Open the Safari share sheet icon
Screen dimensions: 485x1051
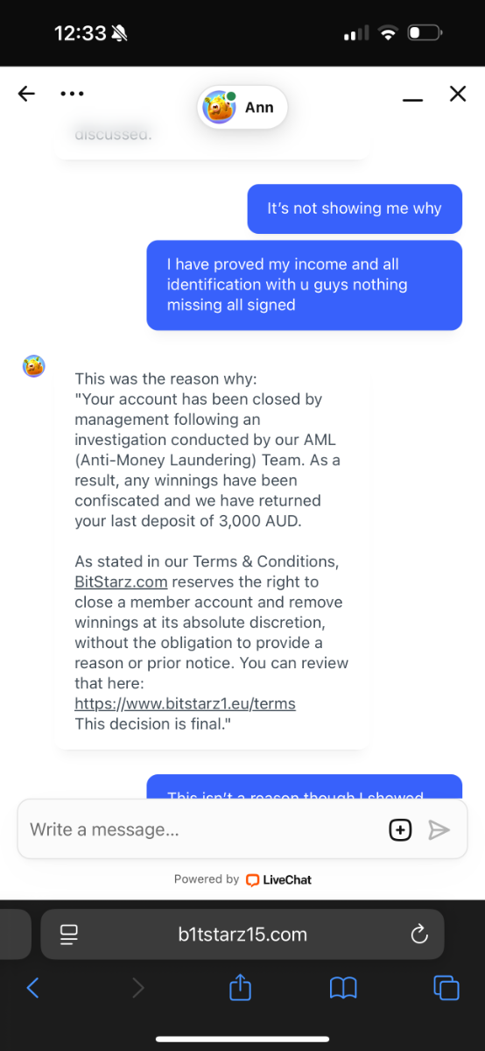pyautogui.click(x=240, y=987)
